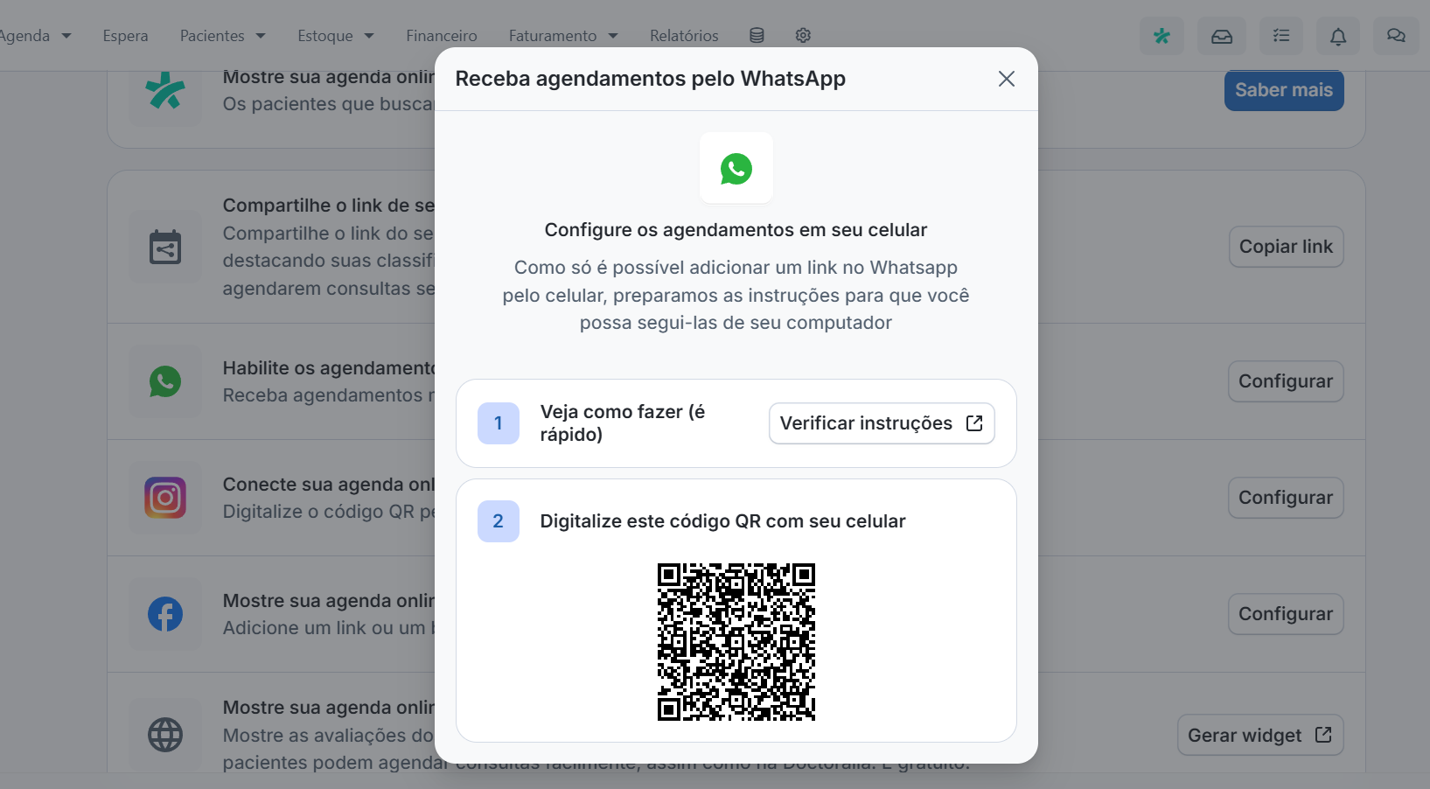Open the Agenda dropdown menu
Screen dimensions: 1430x789
[35, 36]
